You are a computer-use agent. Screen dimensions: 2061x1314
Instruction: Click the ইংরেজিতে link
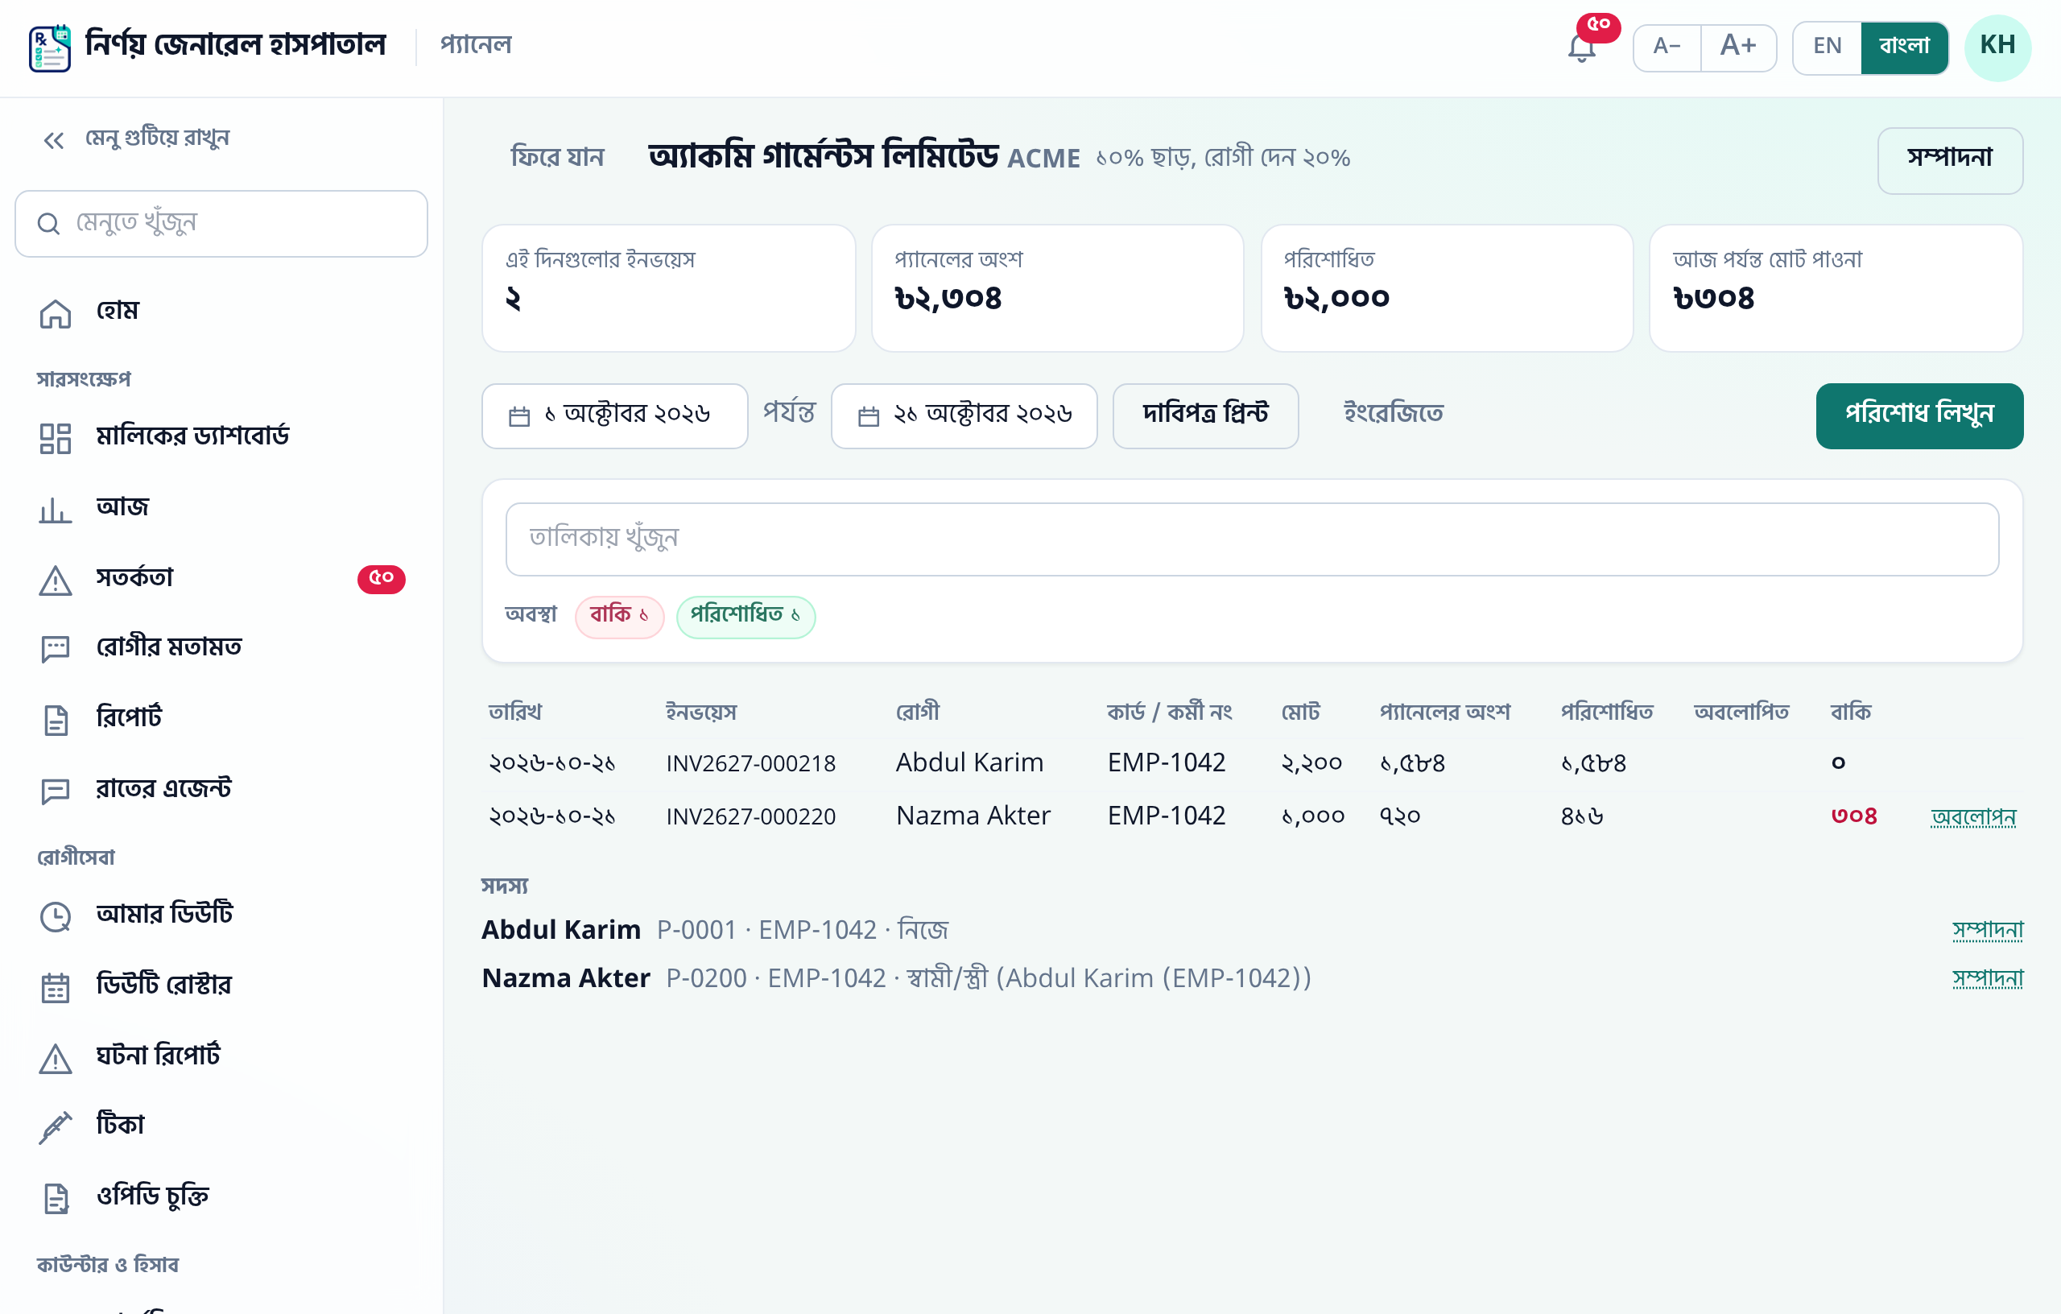(1394, 415)
